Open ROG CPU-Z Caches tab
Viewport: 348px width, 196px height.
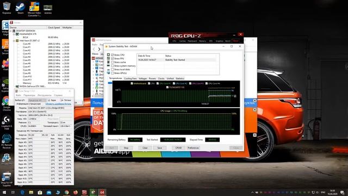click(183, 41)
